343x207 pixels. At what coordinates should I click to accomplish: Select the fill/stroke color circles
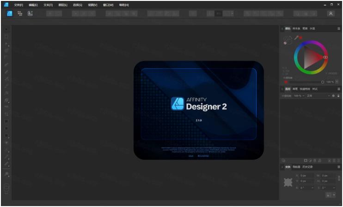point(288,40)
